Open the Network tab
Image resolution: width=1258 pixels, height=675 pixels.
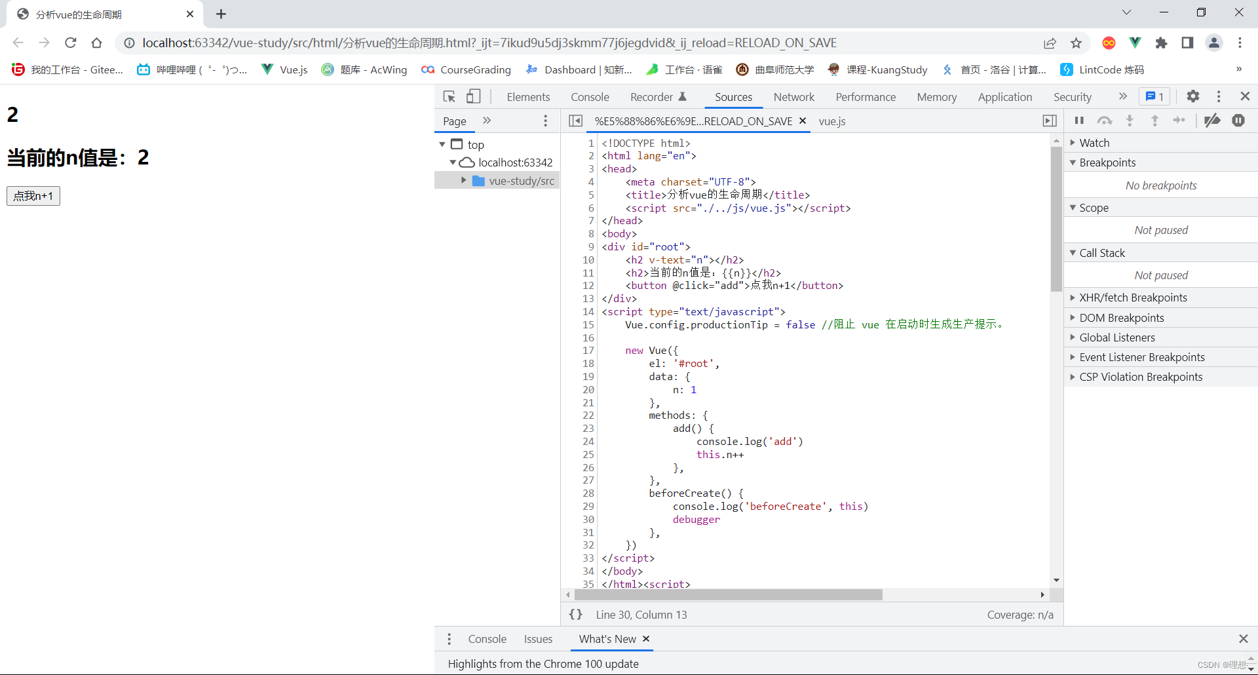pos(793,97)
